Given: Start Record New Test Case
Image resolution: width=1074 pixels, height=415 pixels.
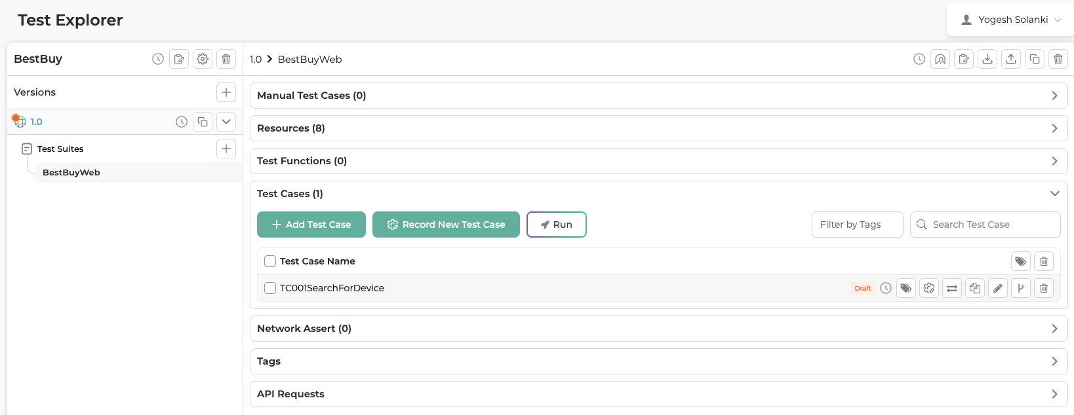Looking at the screenshot, I should point(446,225).
